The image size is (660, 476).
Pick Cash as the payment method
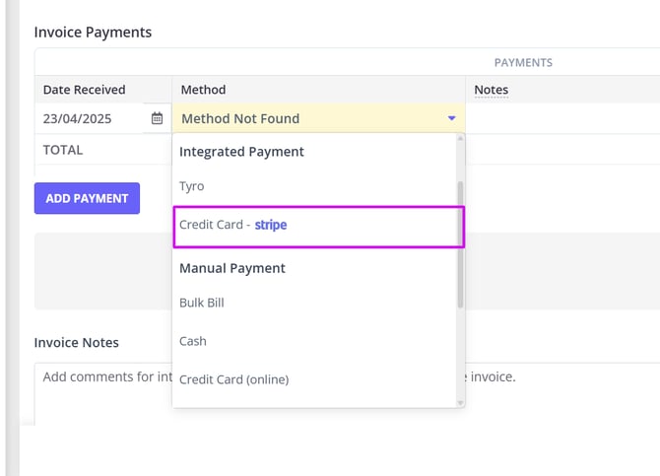193,341
